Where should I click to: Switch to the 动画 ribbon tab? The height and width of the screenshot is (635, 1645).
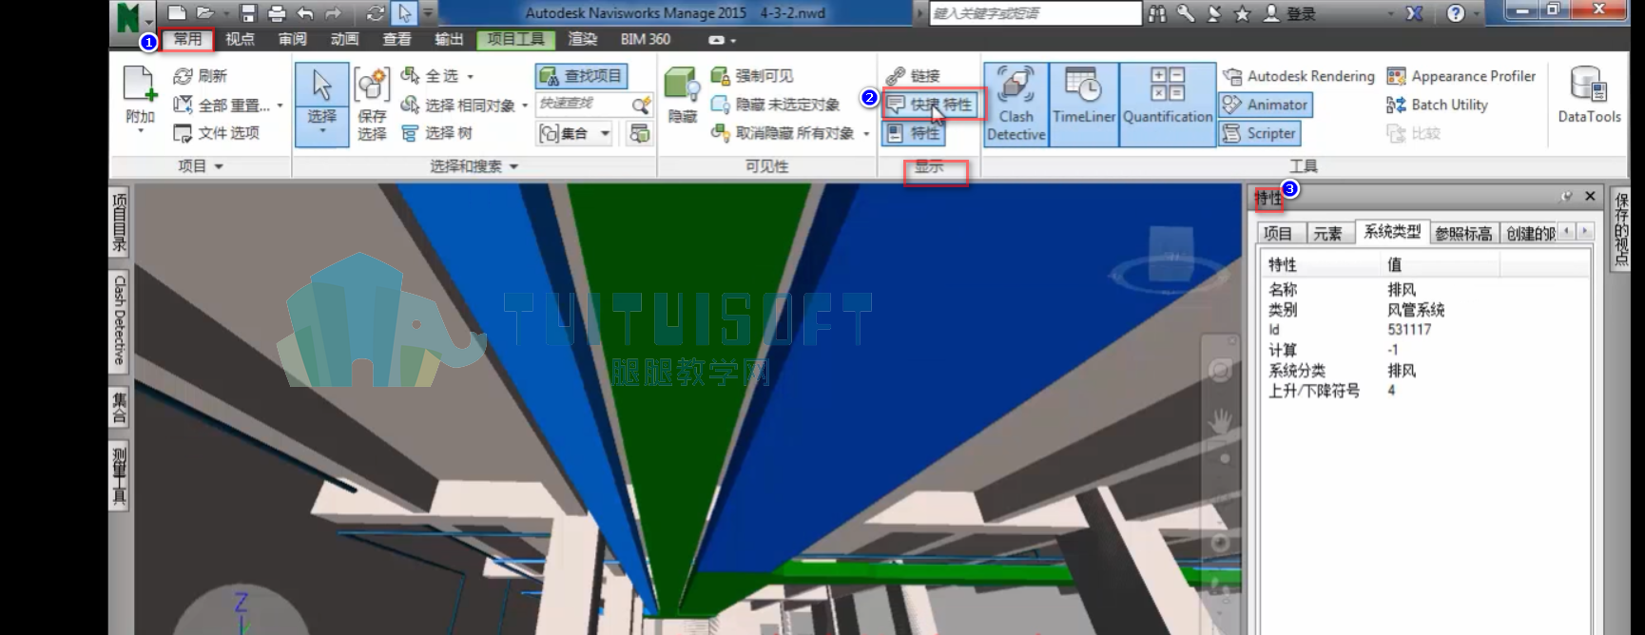pyautogui.click(x=344, y=39)
